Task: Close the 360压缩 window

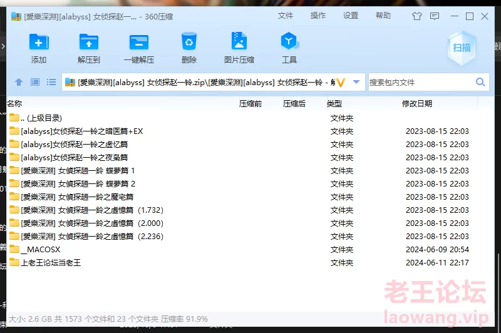Action: [485, 16]
